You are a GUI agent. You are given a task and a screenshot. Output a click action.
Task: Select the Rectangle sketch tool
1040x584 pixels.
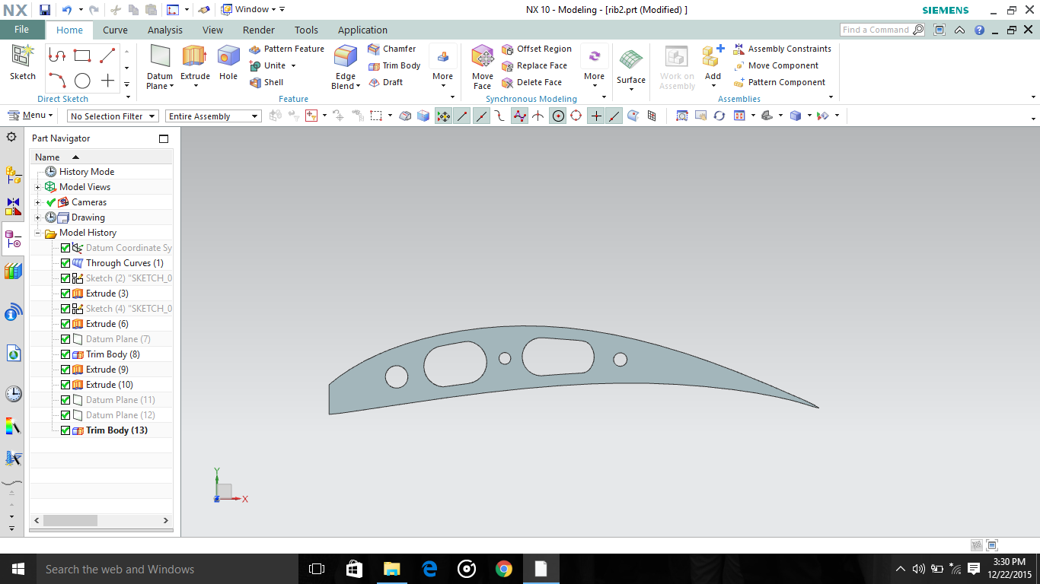point(82,56)
